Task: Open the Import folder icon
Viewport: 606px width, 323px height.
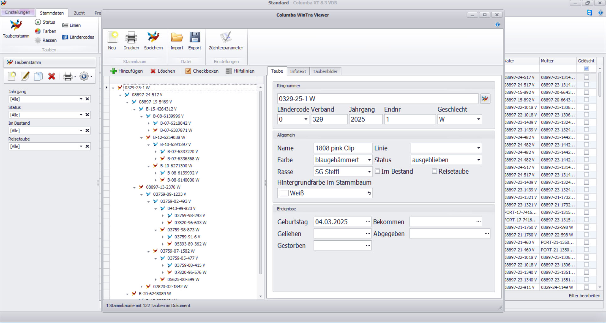Action: tap(177, 38)
